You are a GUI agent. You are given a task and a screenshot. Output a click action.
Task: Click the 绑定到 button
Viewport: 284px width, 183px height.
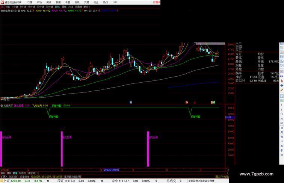tap(31, 173)
